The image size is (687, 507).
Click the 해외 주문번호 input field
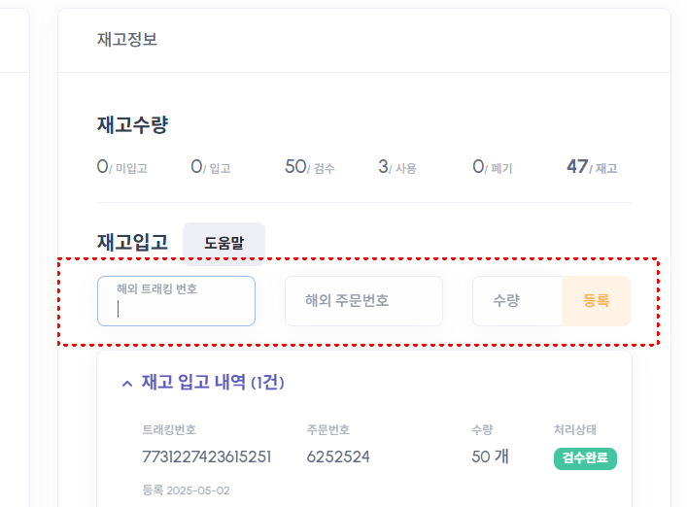point(363,301)
